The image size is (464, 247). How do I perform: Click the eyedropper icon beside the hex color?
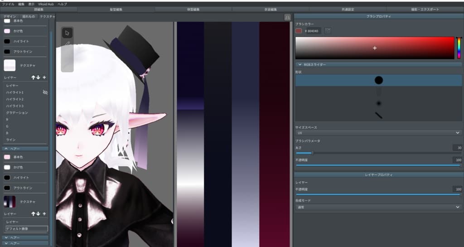click(328, 31)
